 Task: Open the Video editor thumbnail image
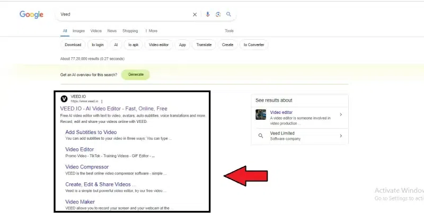[261, 114]
